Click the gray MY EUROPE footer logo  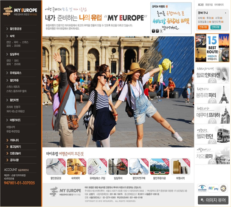pos(65,192)
